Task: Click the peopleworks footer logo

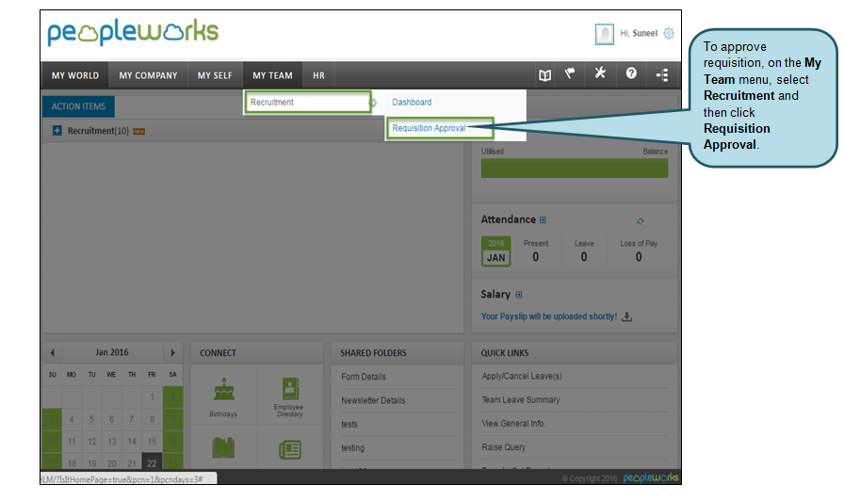Action: (651, 477)
